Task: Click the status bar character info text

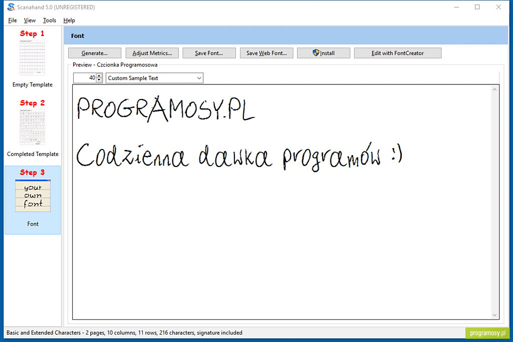Action: [124, 332]
